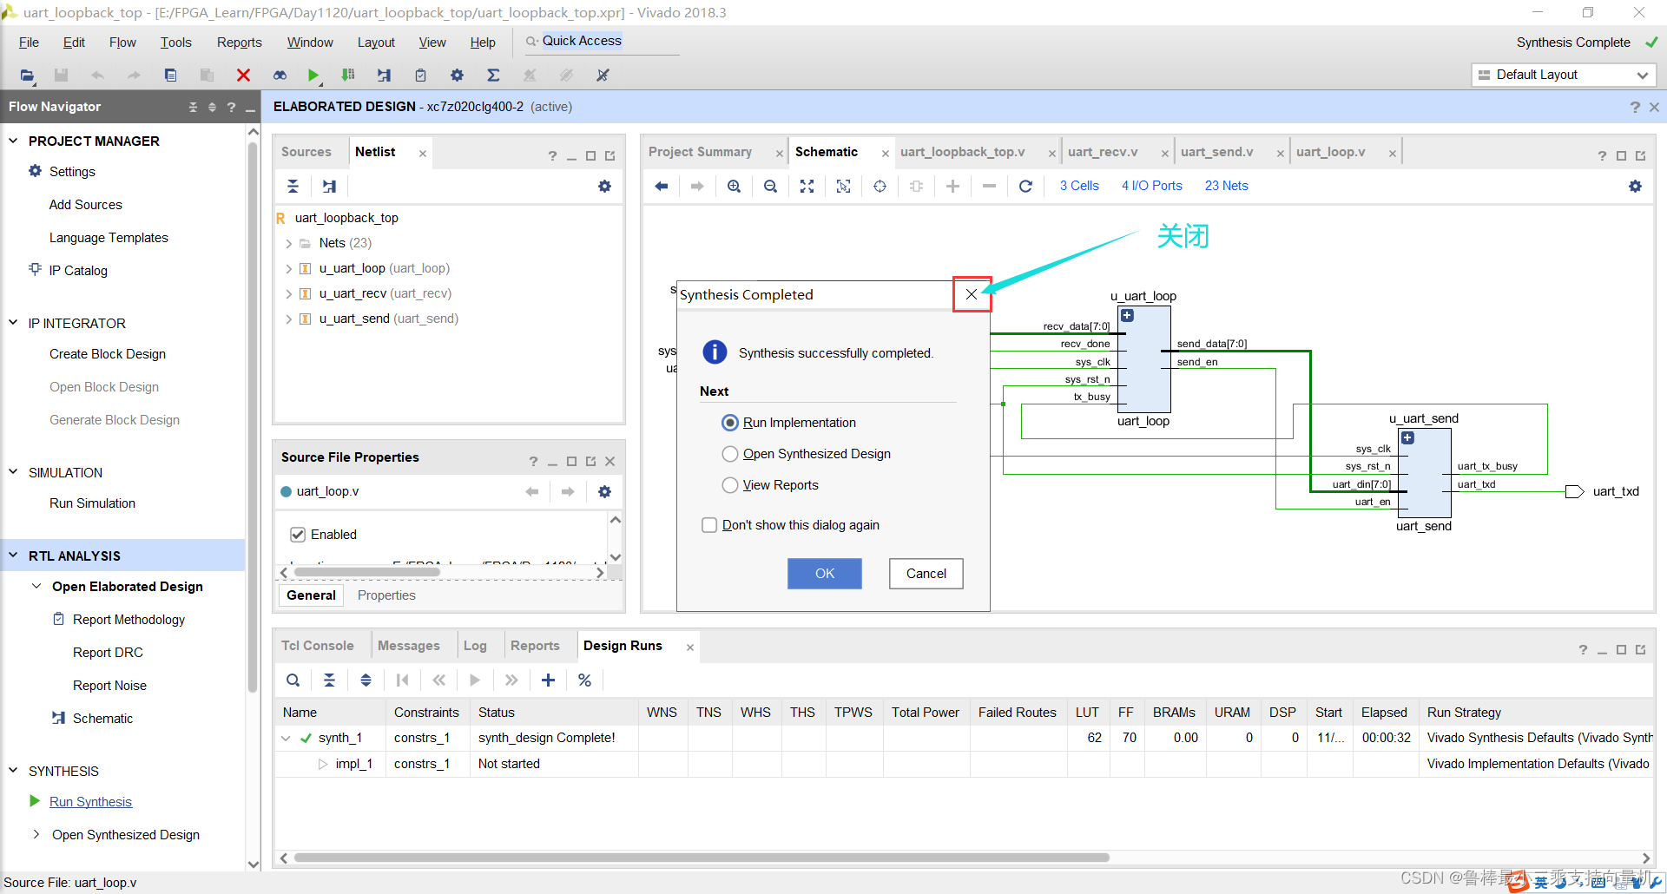Switch to uart_recv.v editor tab
The height and width of the screenshot is (894, 1667).
1103,152
